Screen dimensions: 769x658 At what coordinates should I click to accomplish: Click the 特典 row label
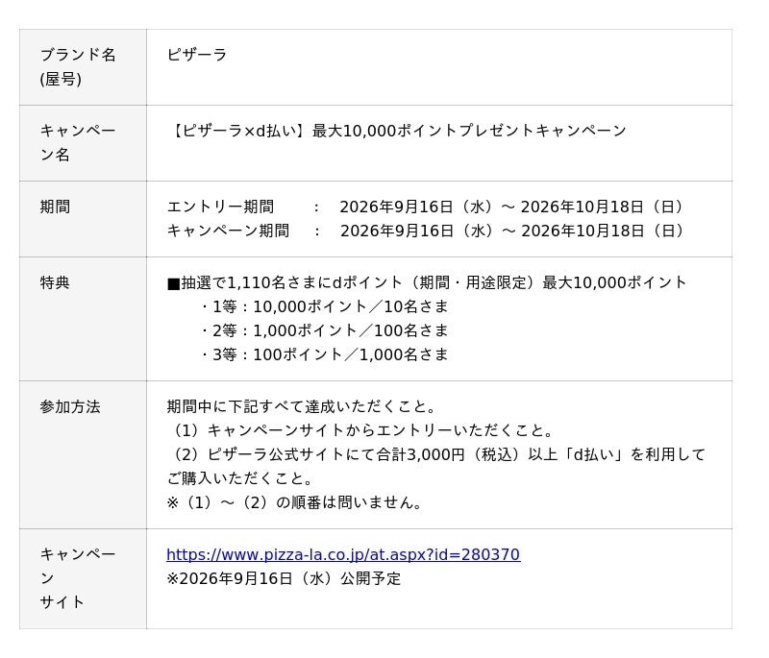point(55,282)
